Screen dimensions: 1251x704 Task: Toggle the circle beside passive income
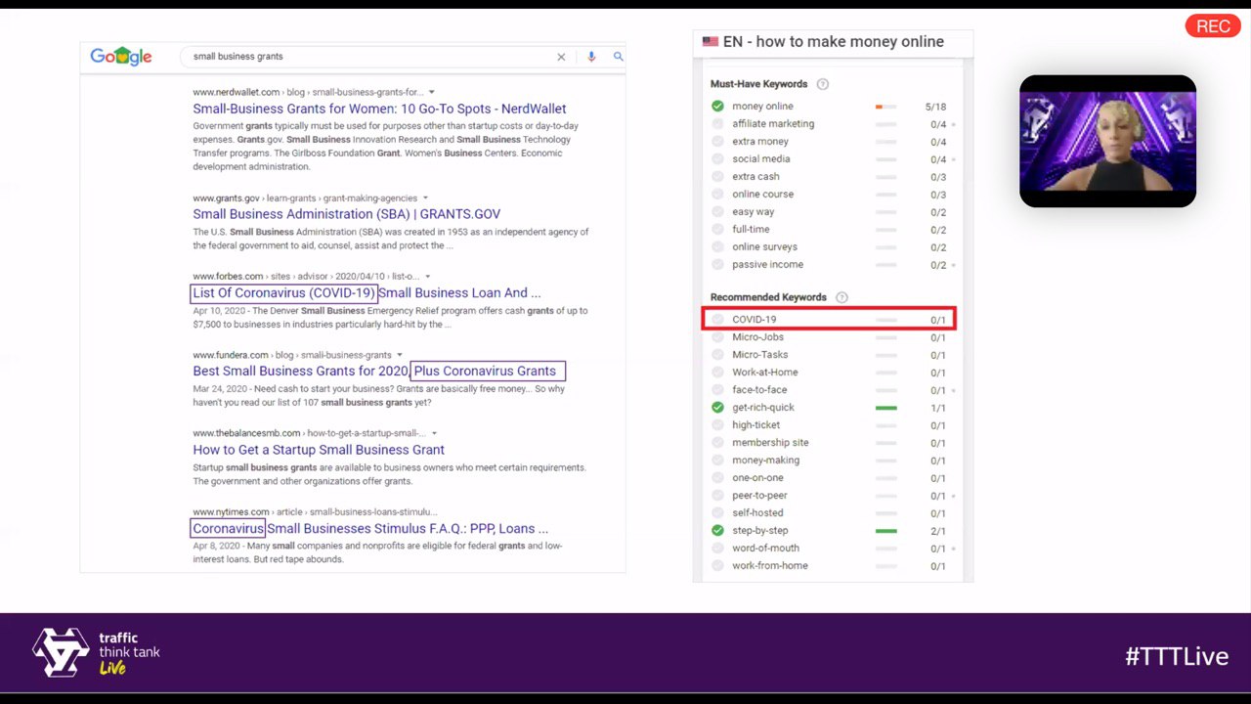tap(717, 265)
